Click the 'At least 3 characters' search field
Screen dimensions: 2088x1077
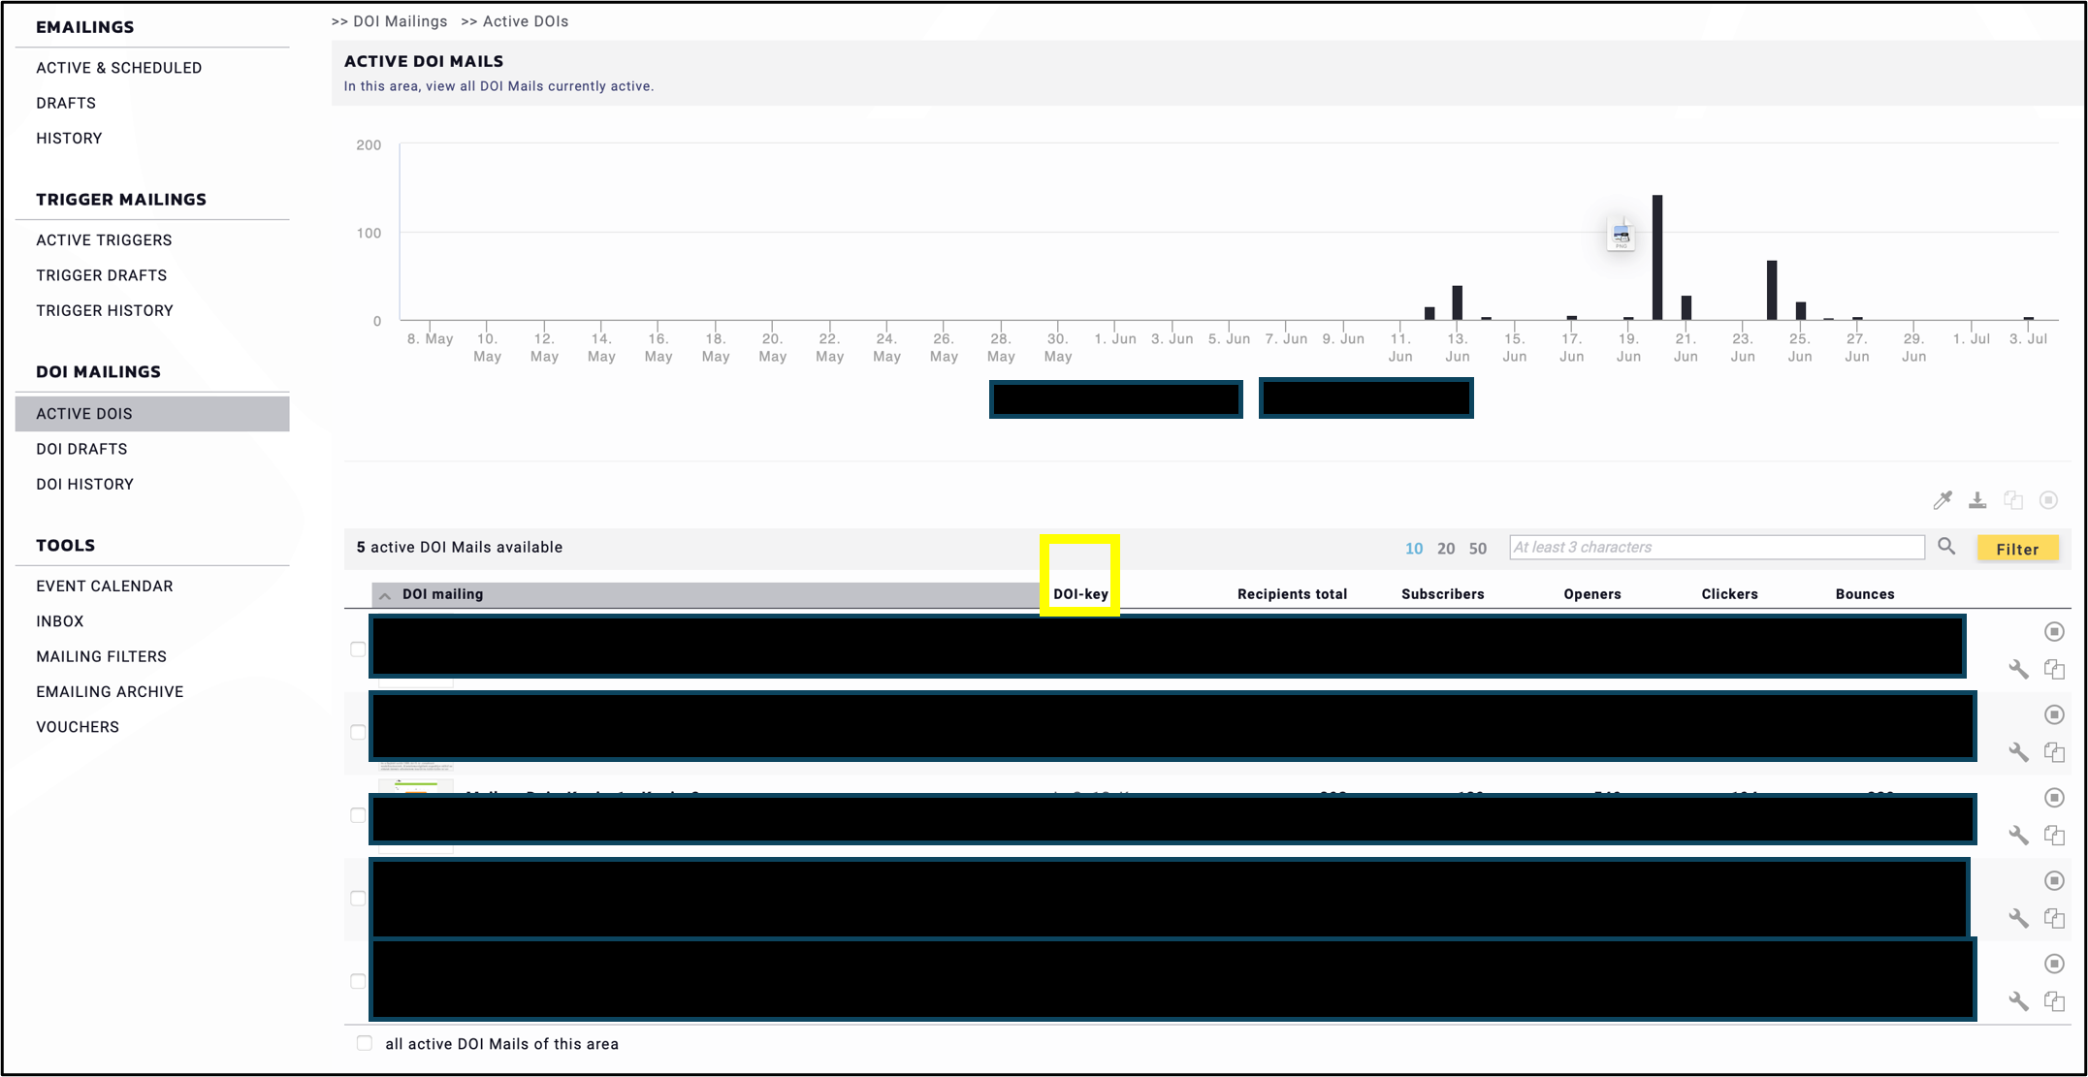(1717, 548)
